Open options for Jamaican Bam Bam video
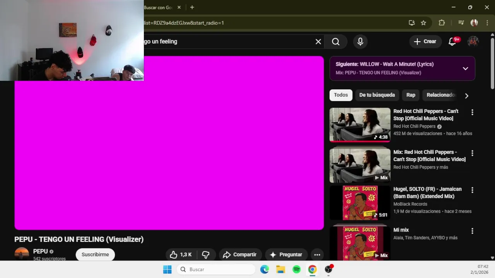 click(472, 190)
